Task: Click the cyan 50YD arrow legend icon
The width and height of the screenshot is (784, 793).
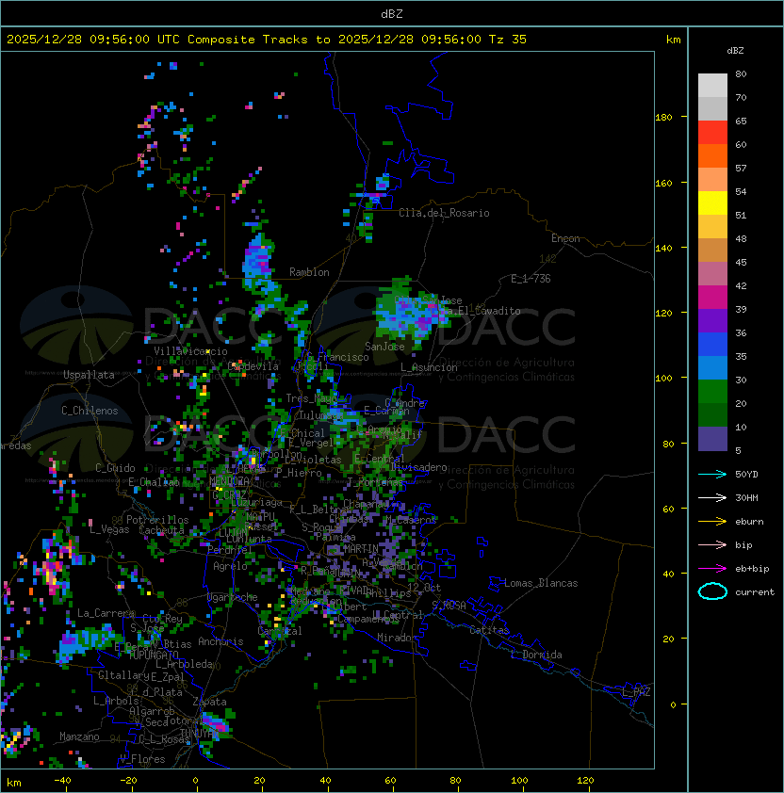Action: pyautogui.click(x=712, y=475)
